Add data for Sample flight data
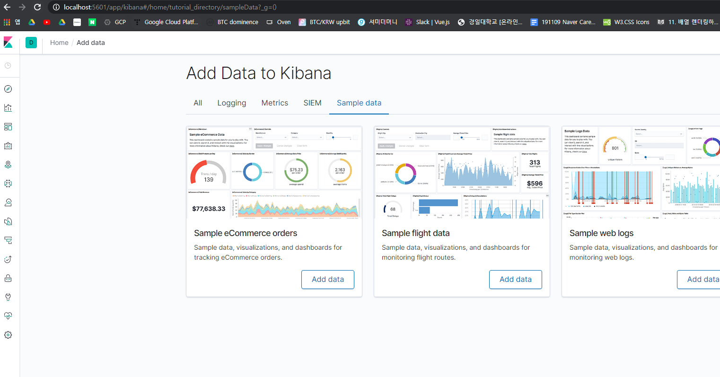Image resolution: width=720 pixels, height=377 pixels. 516,280
